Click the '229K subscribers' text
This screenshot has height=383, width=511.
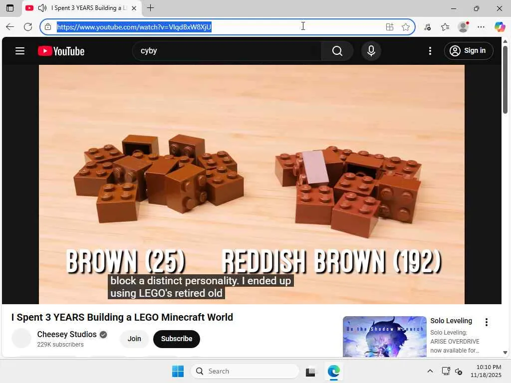60,344
